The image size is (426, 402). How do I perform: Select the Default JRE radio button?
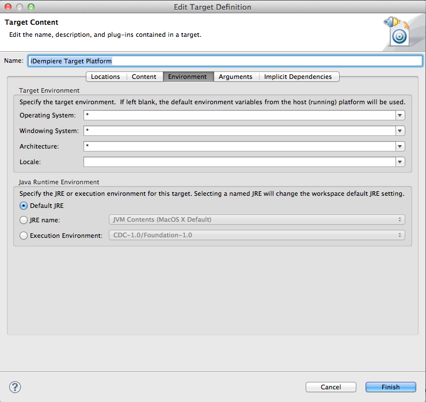[24, 206]
